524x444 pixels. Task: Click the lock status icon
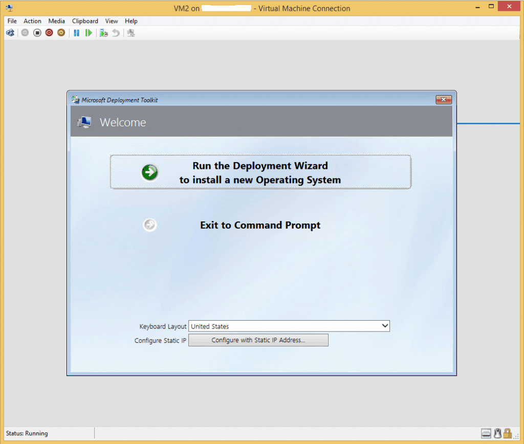pos(508,433)
